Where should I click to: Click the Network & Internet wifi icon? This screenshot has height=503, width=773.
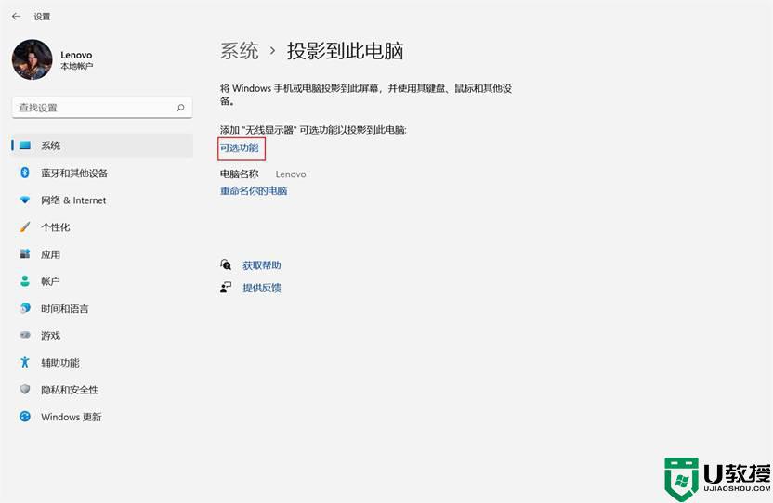25,200
